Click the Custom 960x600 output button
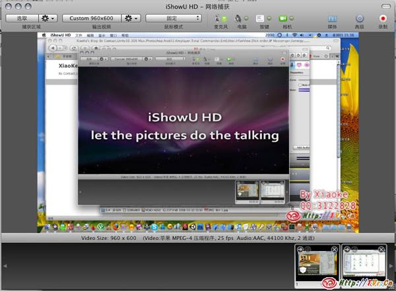 (91, 18)
